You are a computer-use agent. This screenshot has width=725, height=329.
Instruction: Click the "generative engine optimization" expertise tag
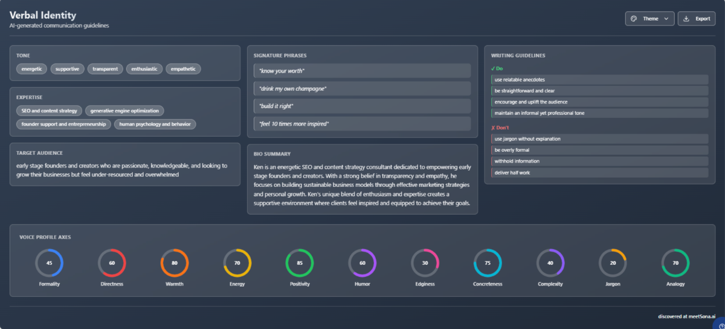[124, 111]
